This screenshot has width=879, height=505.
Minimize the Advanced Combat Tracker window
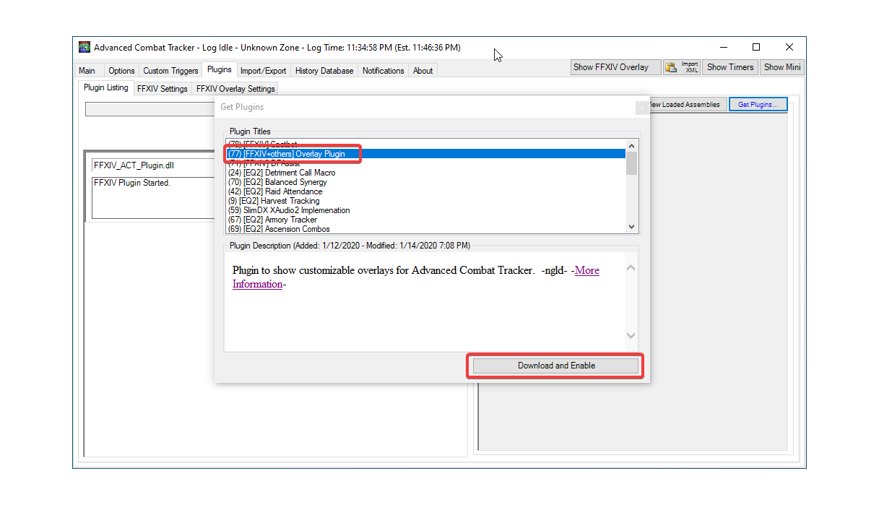tap(723, 48)
